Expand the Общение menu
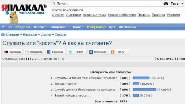Image resolution: width=185 pixels, height=104 pixels. 60,27
